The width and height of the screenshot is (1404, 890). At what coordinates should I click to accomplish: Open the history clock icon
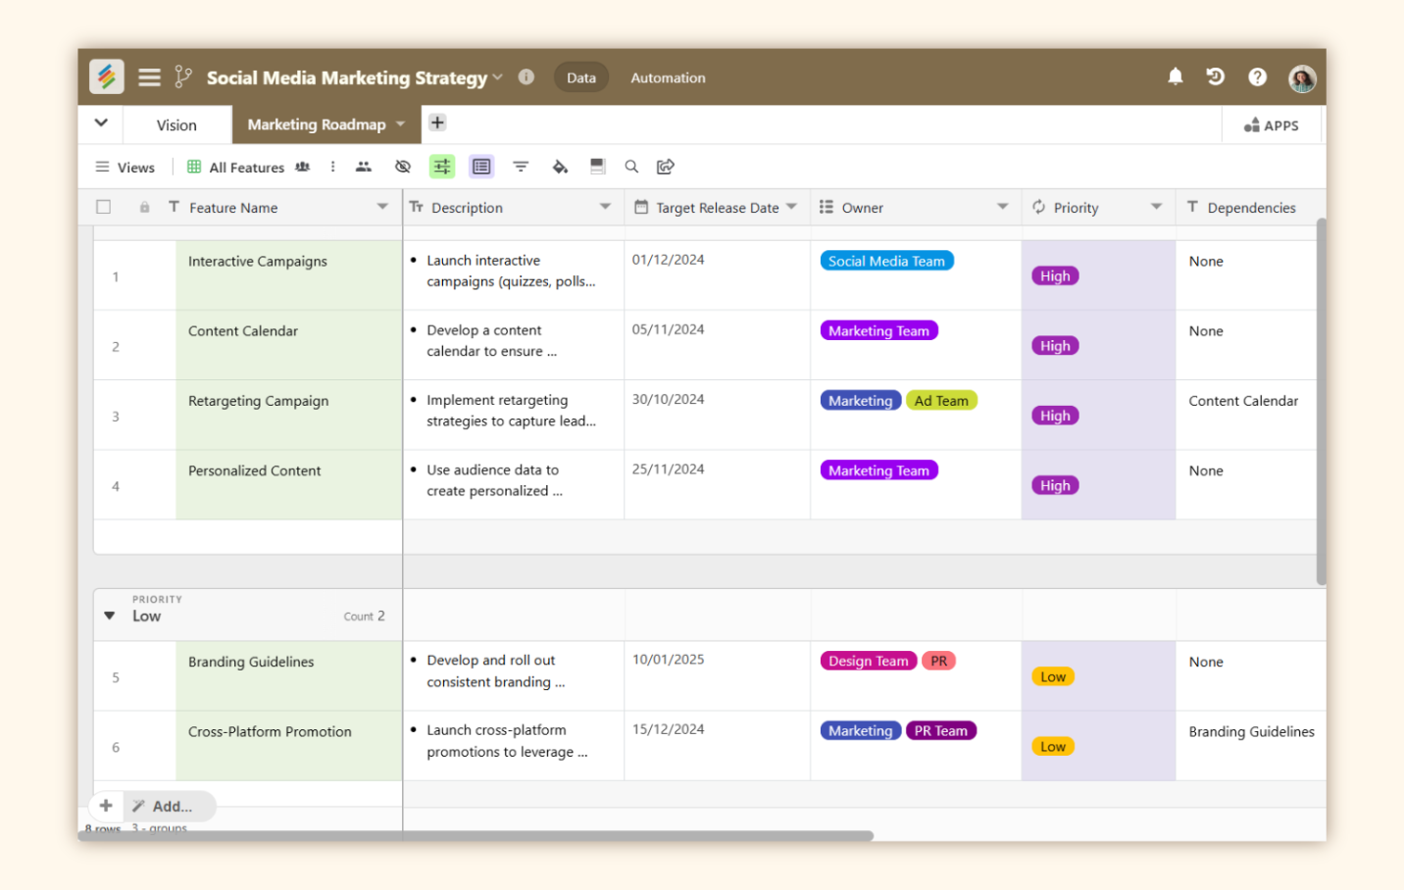pos(1215,76)
